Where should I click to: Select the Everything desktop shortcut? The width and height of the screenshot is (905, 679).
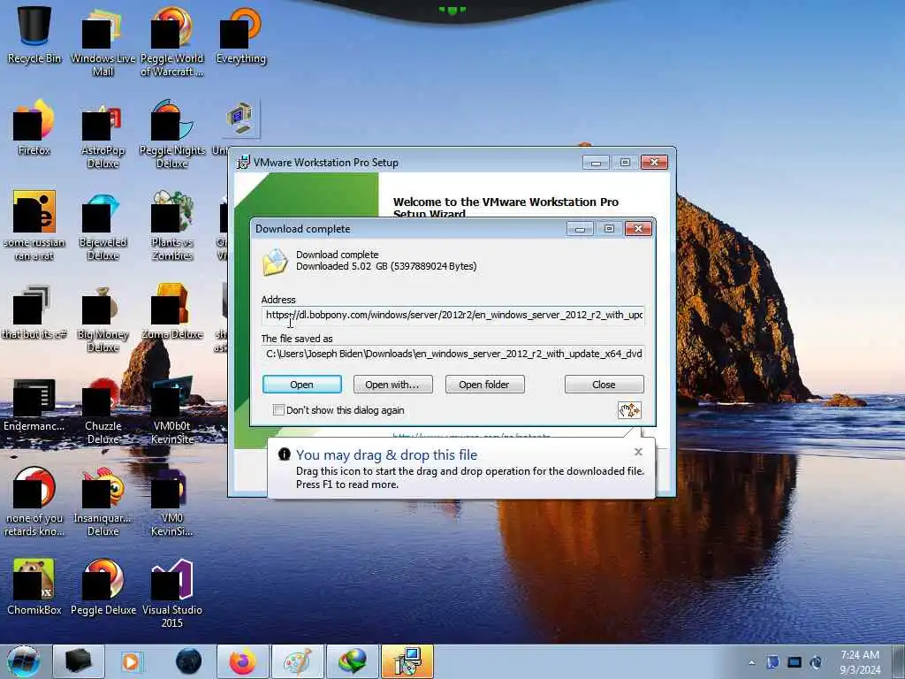coord(241,34)
